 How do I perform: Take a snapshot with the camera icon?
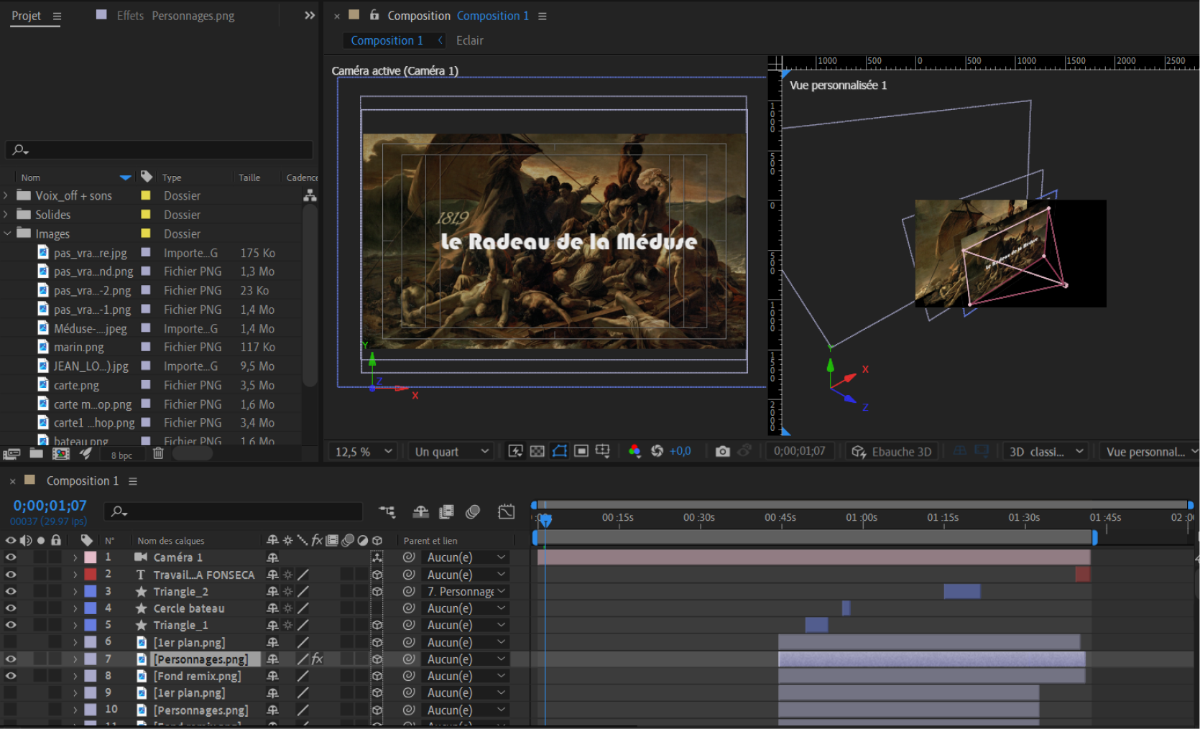tap(722, 451)
